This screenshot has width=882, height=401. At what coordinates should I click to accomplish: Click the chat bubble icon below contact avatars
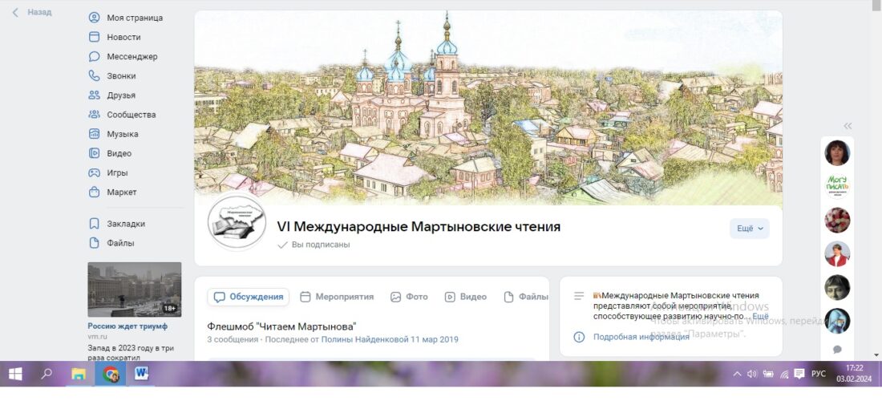tap(837, 349)
